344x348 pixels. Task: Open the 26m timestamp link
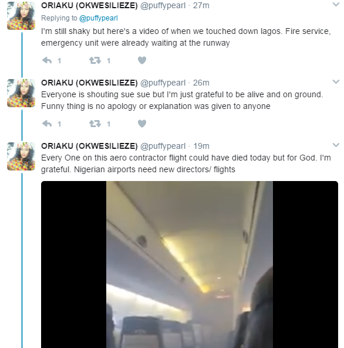201,83
